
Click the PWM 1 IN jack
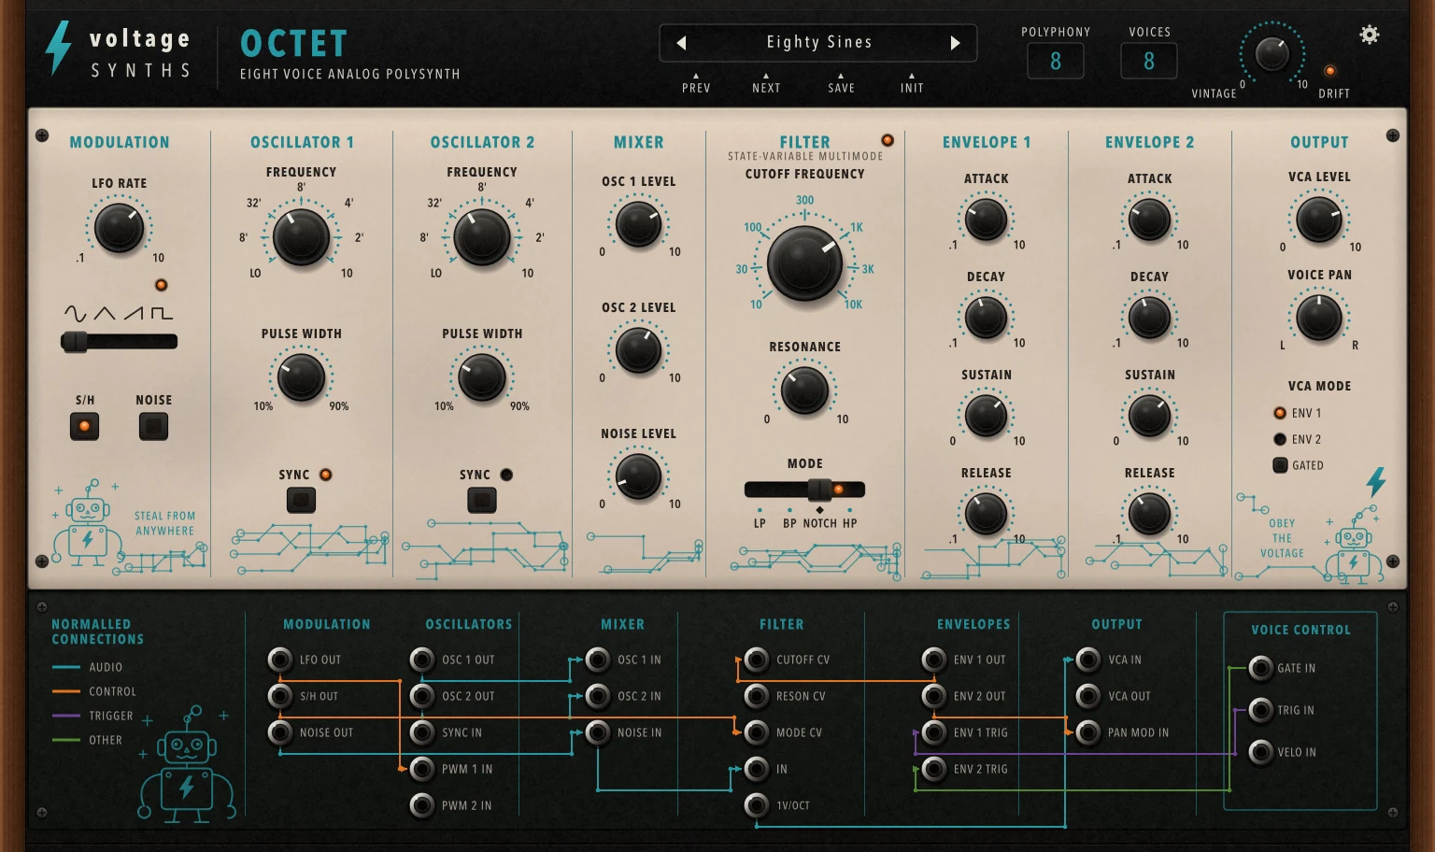click(x=422, y=769)
